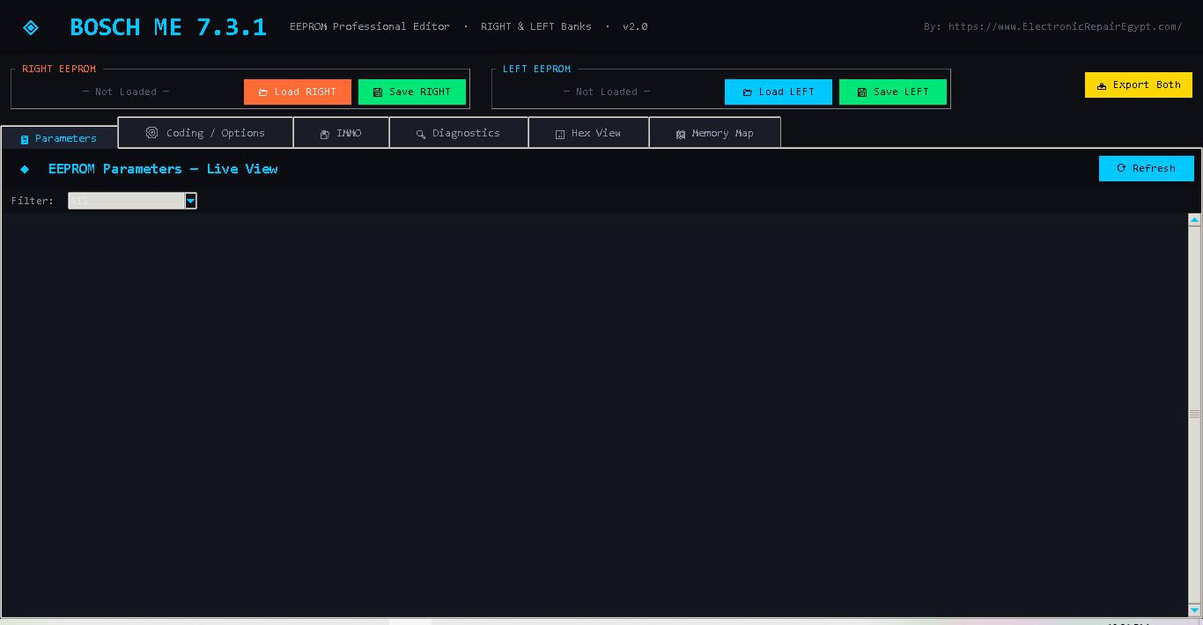Click the diamond logo beside BOSCH ME 7.3.1
Viewport: 1203px width, 625px height.
click(31, 27)
